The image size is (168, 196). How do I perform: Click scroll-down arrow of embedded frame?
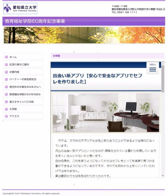[x=163, y=176]
